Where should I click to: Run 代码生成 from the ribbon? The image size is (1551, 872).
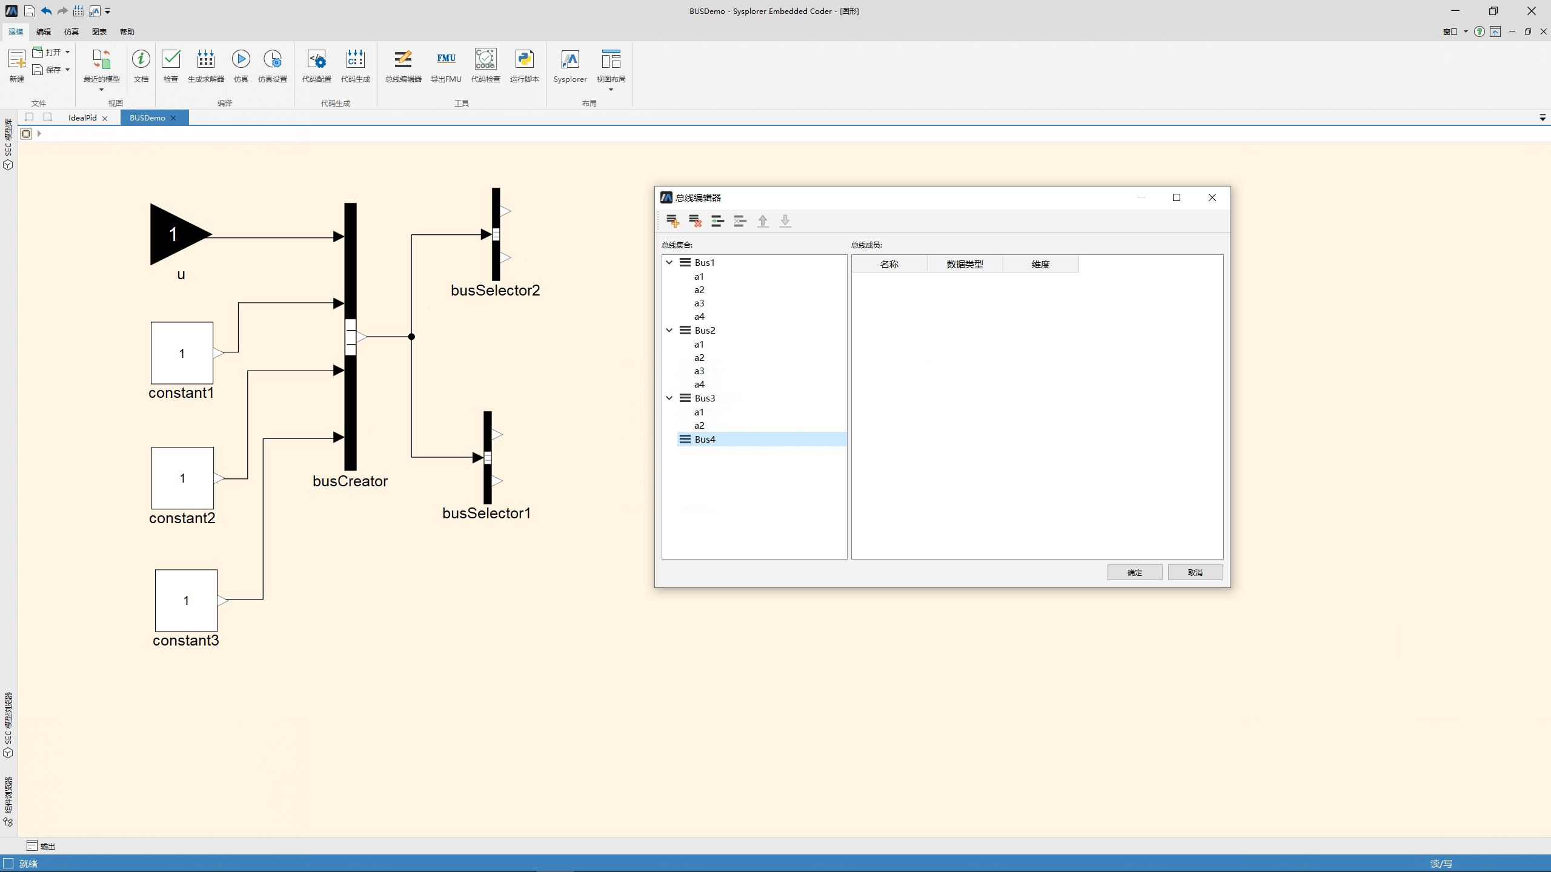click(355, 65)
